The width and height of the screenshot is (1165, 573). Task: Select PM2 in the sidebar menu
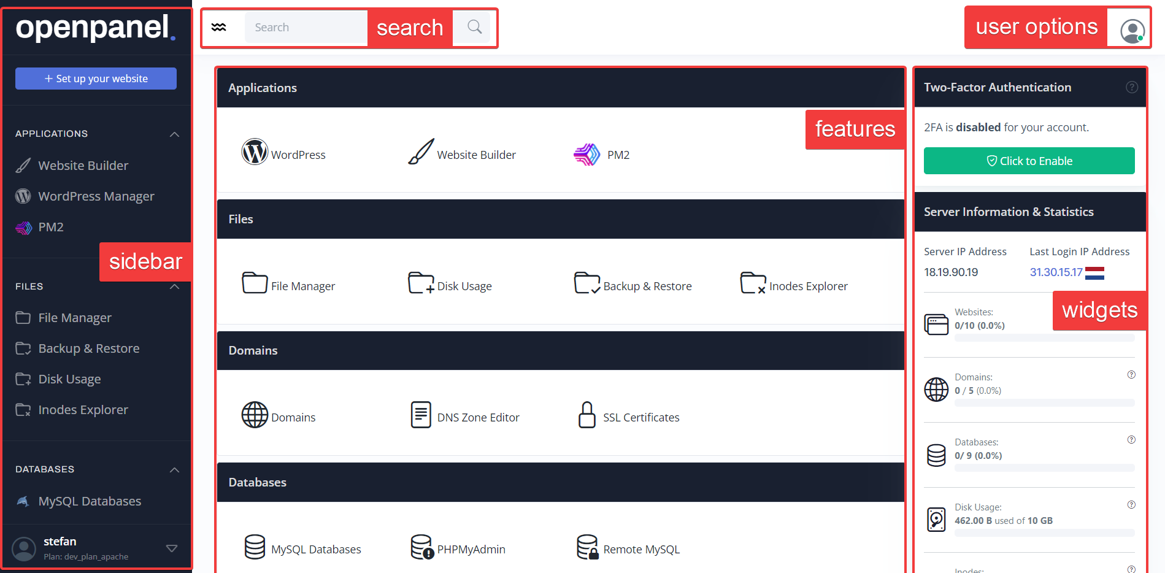point(51,227)
